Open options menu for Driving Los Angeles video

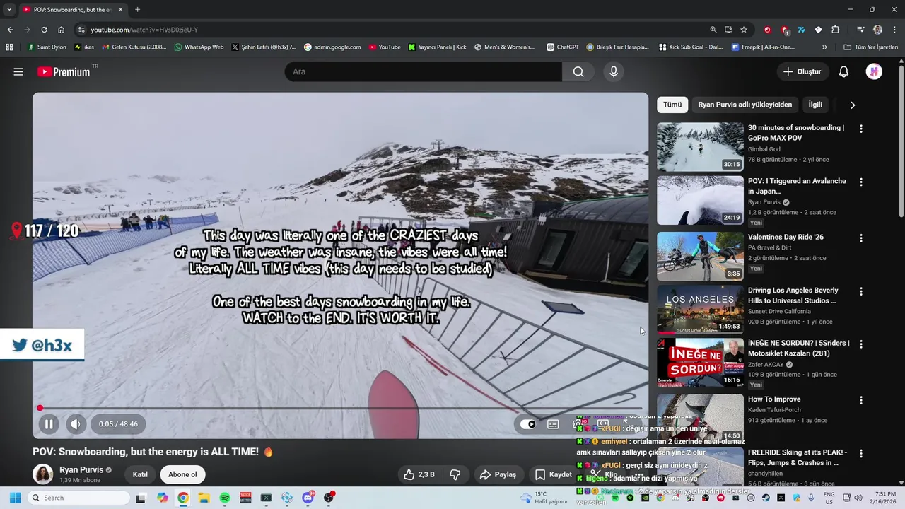[861, 291]
